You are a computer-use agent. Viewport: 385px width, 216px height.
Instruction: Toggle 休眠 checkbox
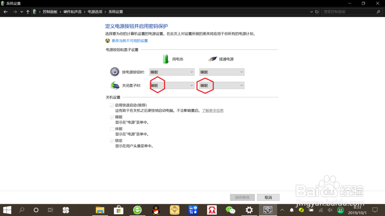(112, 129)
